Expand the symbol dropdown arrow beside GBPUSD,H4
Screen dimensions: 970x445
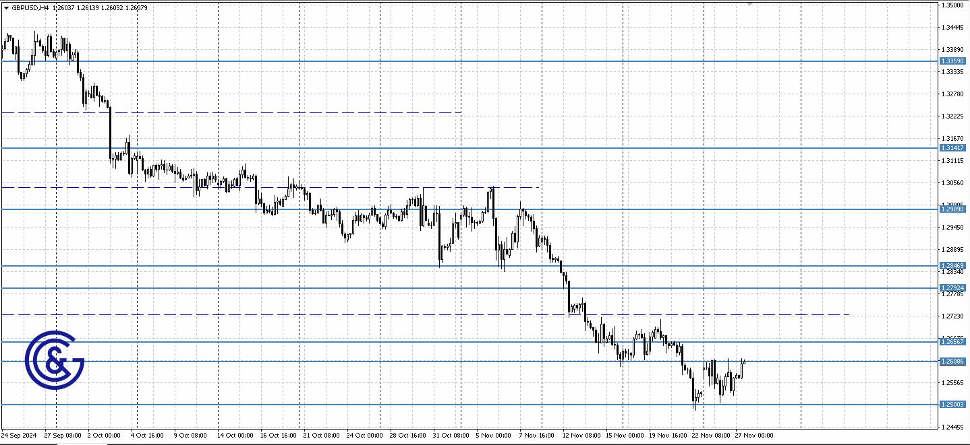[6, 7]
